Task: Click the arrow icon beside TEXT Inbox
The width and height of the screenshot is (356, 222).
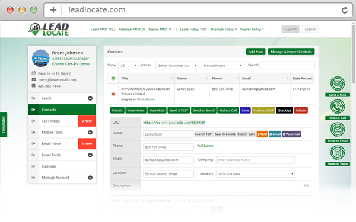Action: click(x=34, y=121)
